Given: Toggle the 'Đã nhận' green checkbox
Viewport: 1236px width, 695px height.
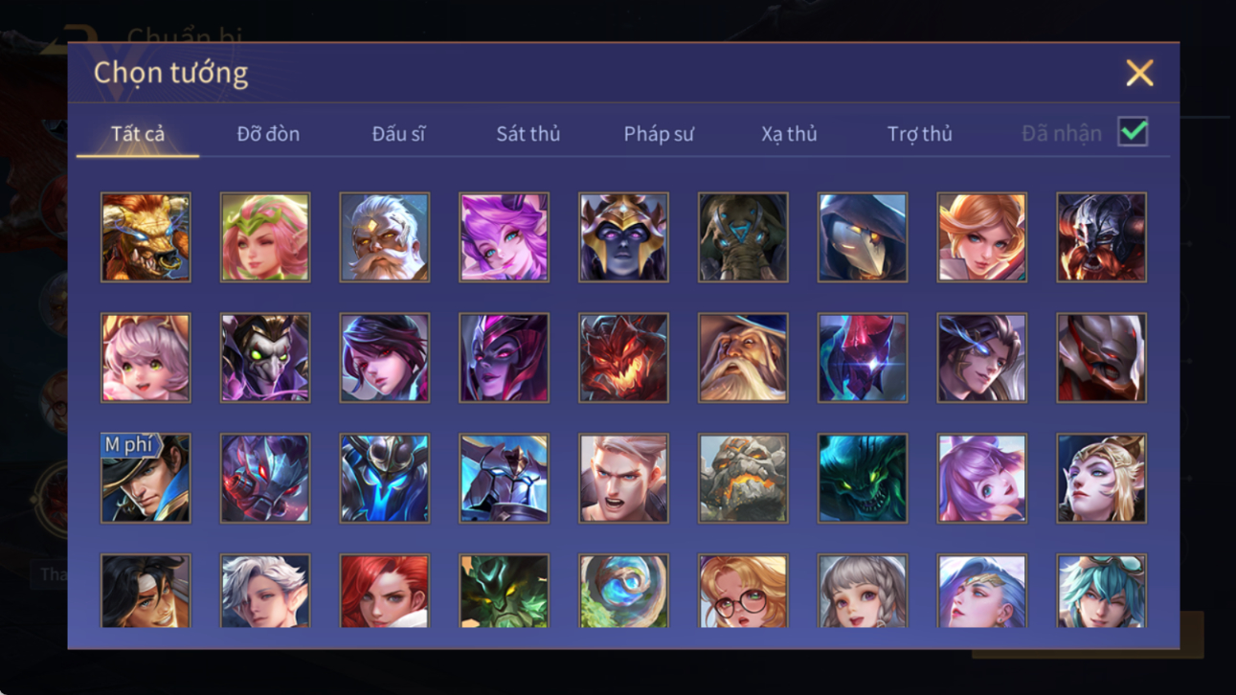Looking at the screenshot, I should 1133,132.
